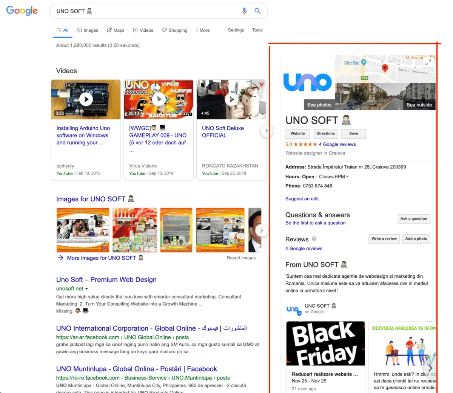Open UNO International Corporation Facebook result
Viewport: 453px width, 393px height.
click(x=151, y=328)
